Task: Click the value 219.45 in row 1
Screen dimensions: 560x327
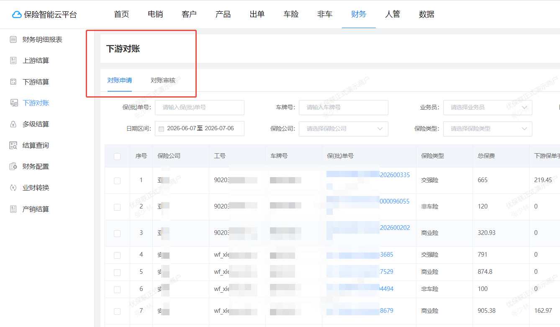Action: (x=543, y=180)
